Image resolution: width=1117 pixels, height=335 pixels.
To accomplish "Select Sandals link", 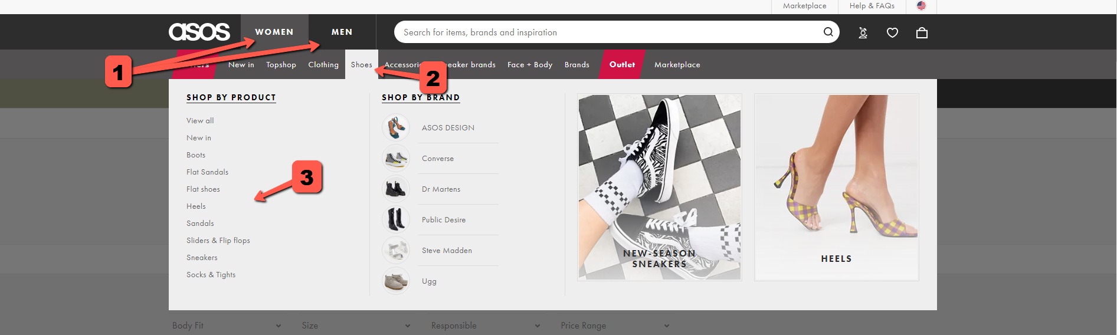I will 200,223.
